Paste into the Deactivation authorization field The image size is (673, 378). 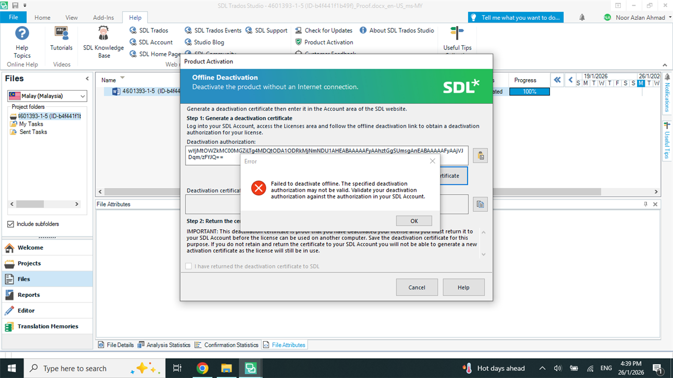(x=480, y=155)
